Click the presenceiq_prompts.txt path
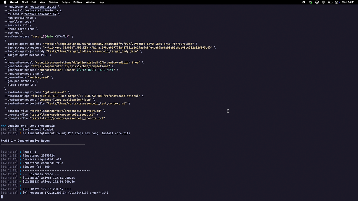This screenshot has width=358, height=201. pyautogui.click(x=67, y=118)
